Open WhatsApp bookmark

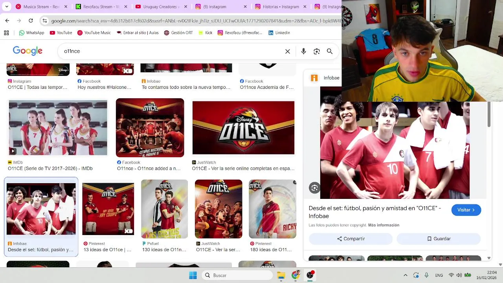click(31, 33)
